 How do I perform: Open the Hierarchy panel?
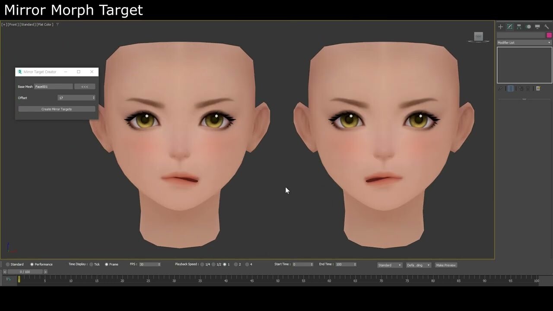coord(519,26)
